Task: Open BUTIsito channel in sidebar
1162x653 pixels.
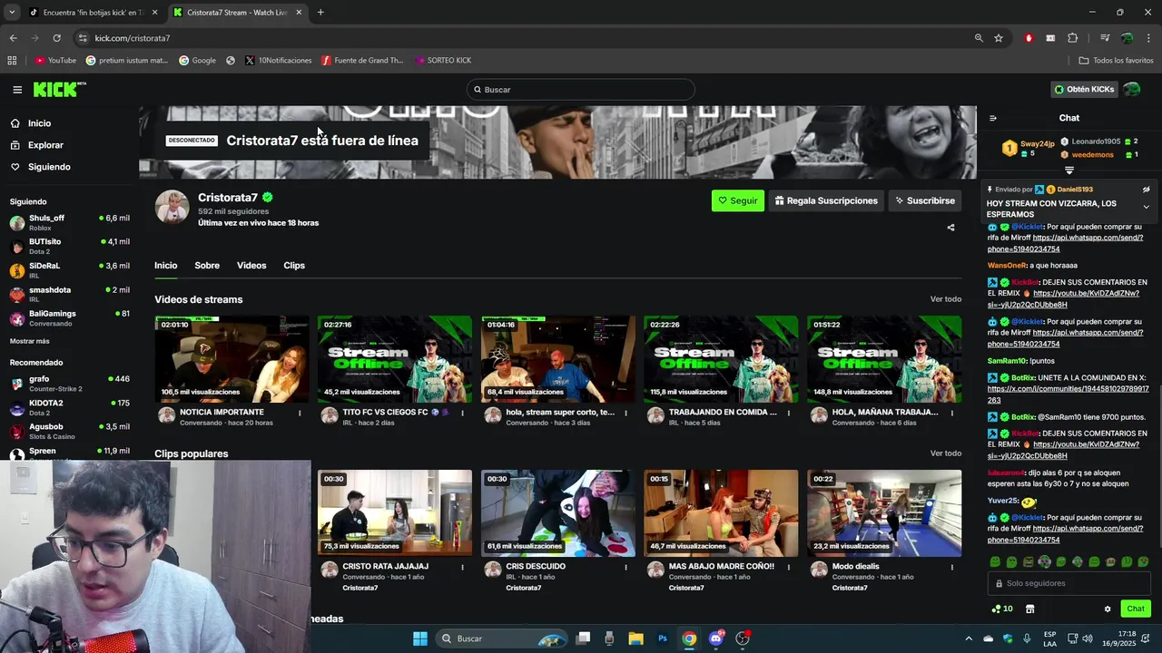Action: point(68,246)
